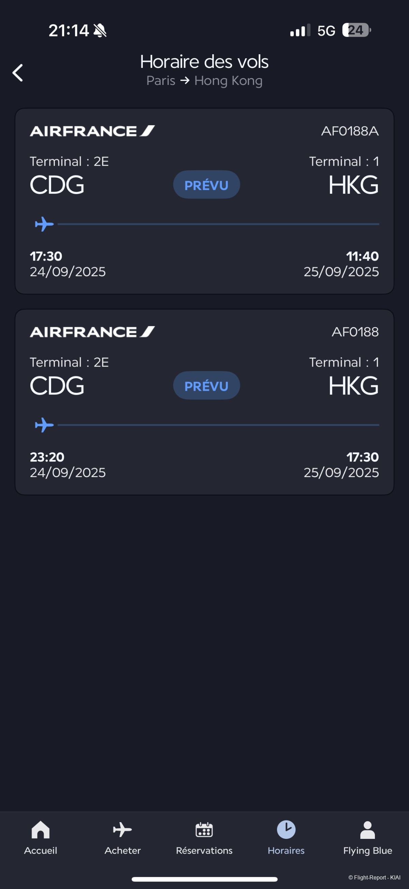Select the Horaires clock icon
The height and width of the screenshot is (889, 409).
point(286,830)
